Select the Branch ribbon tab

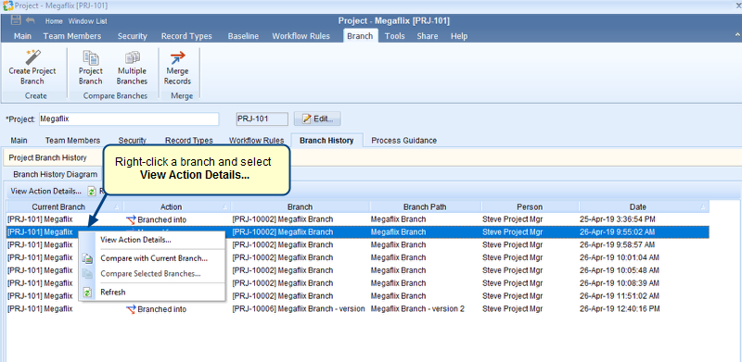tap(360, 36)
